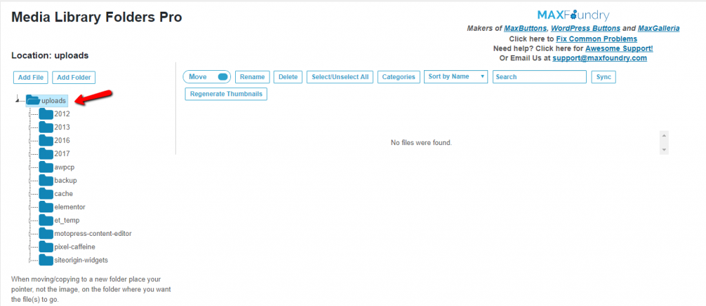Select the 2016 folder label
Image resolution: width=706 pixels, height=306 pixels.
62,141
